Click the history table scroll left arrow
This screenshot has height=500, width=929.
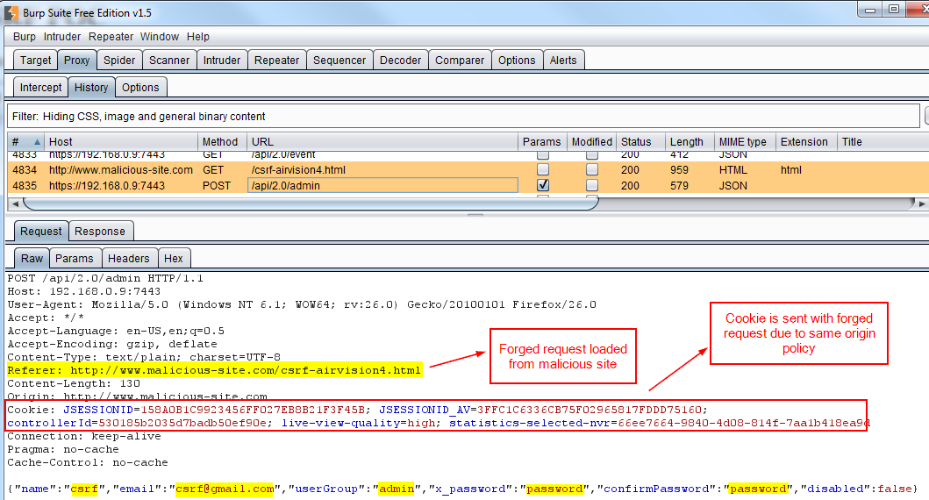point(15,204)
